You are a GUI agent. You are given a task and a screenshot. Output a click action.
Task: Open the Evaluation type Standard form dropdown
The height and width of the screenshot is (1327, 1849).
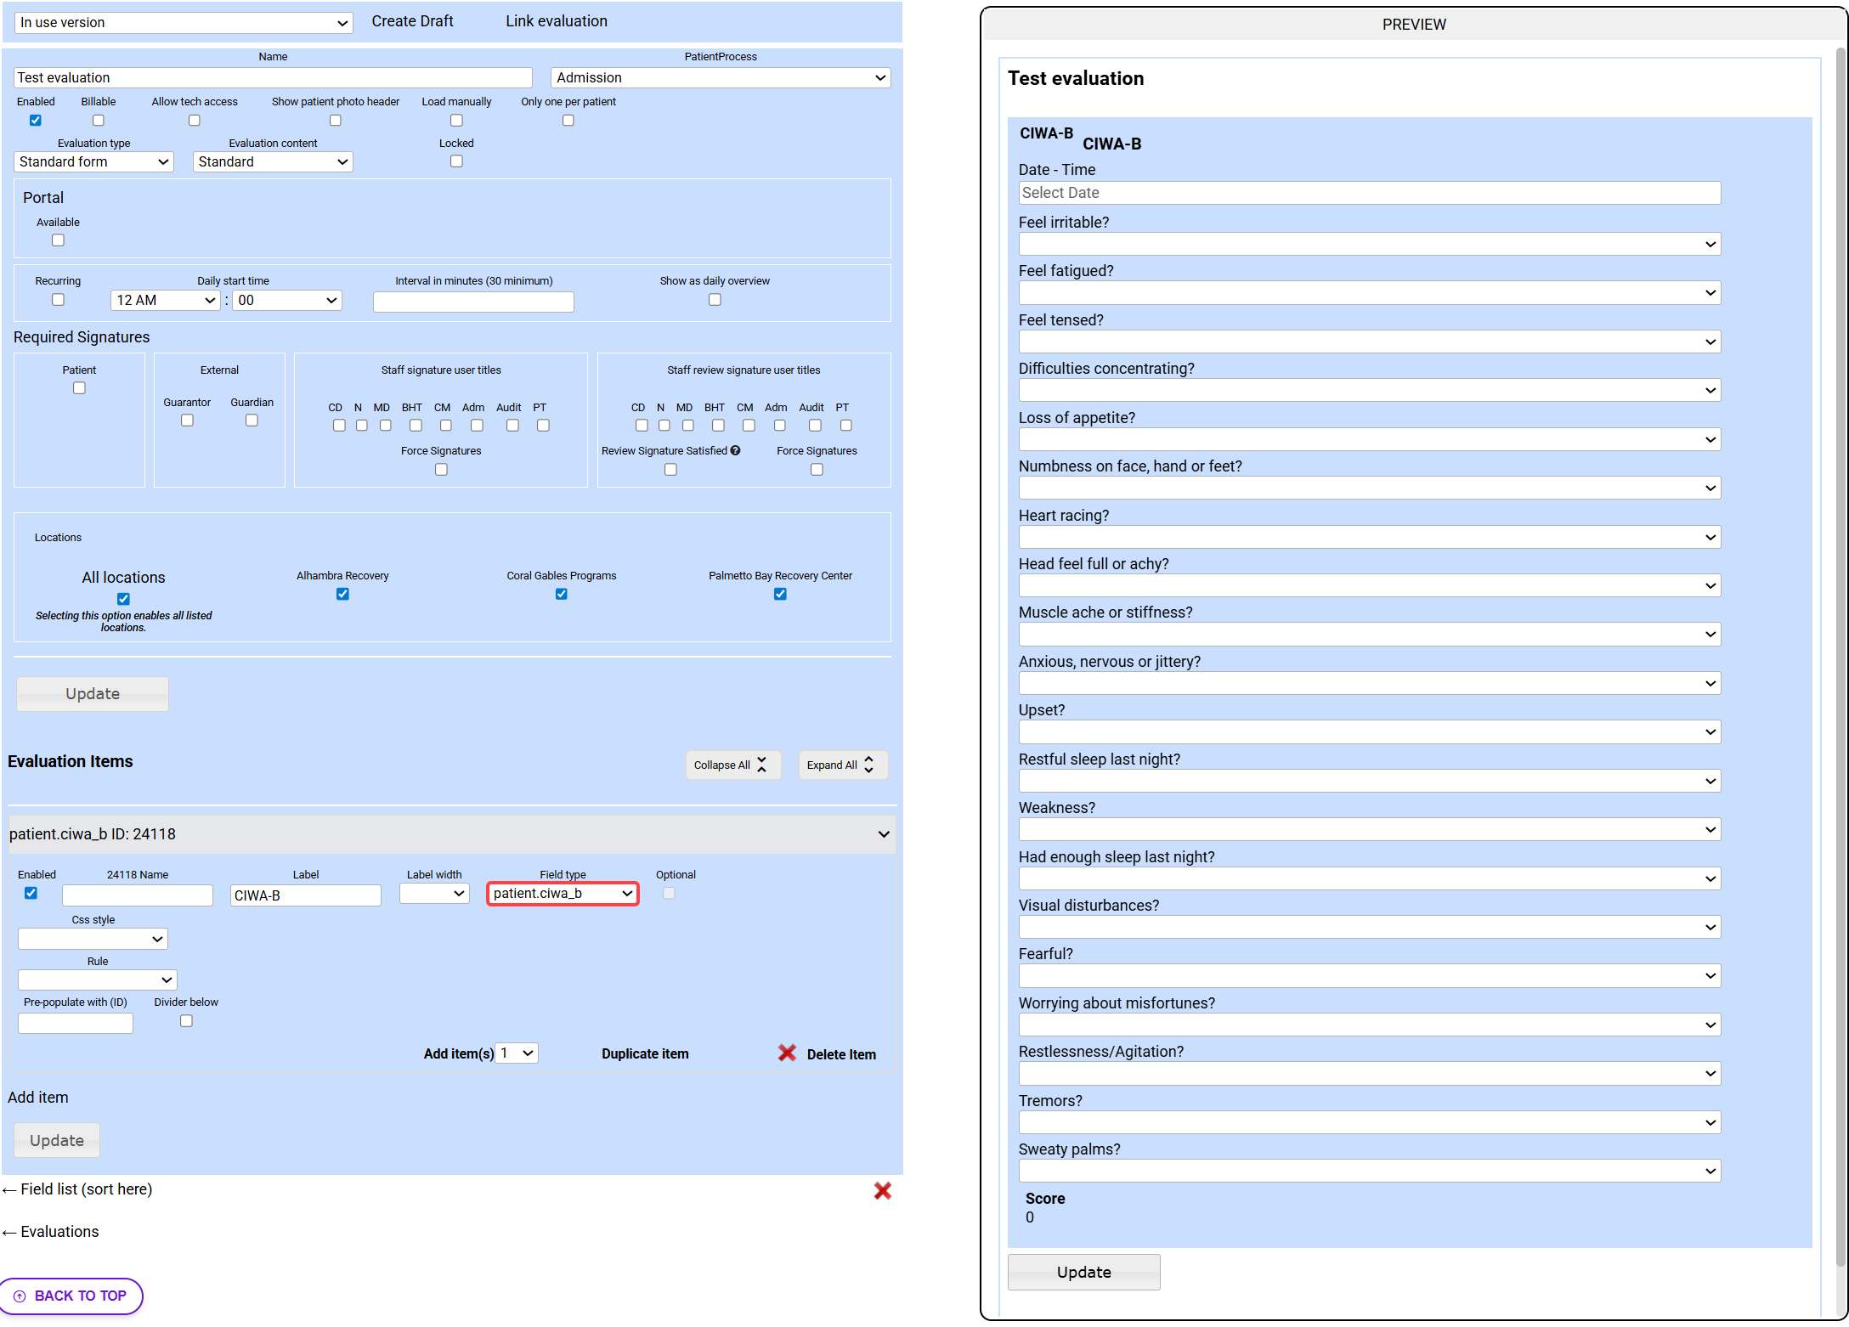pyautogui.click(x=93, y=162)
